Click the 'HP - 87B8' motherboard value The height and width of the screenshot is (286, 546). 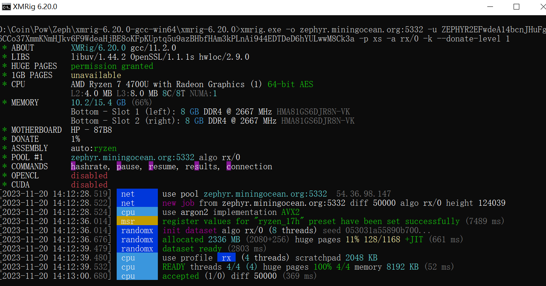tap(92, 130)
